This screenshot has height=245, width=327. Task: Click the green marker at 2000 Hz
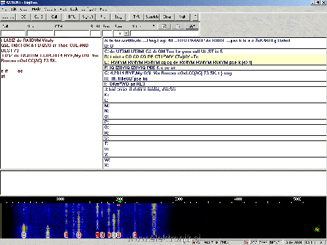(120, 202)
